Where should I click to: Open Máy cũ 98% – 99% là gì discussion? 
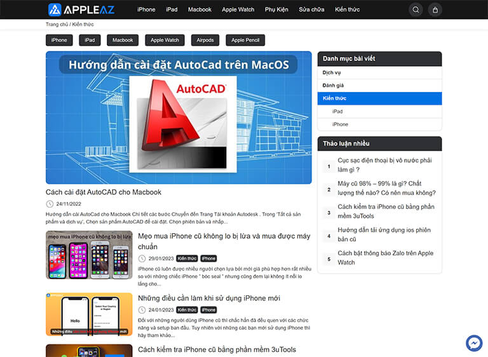(386, 188)
